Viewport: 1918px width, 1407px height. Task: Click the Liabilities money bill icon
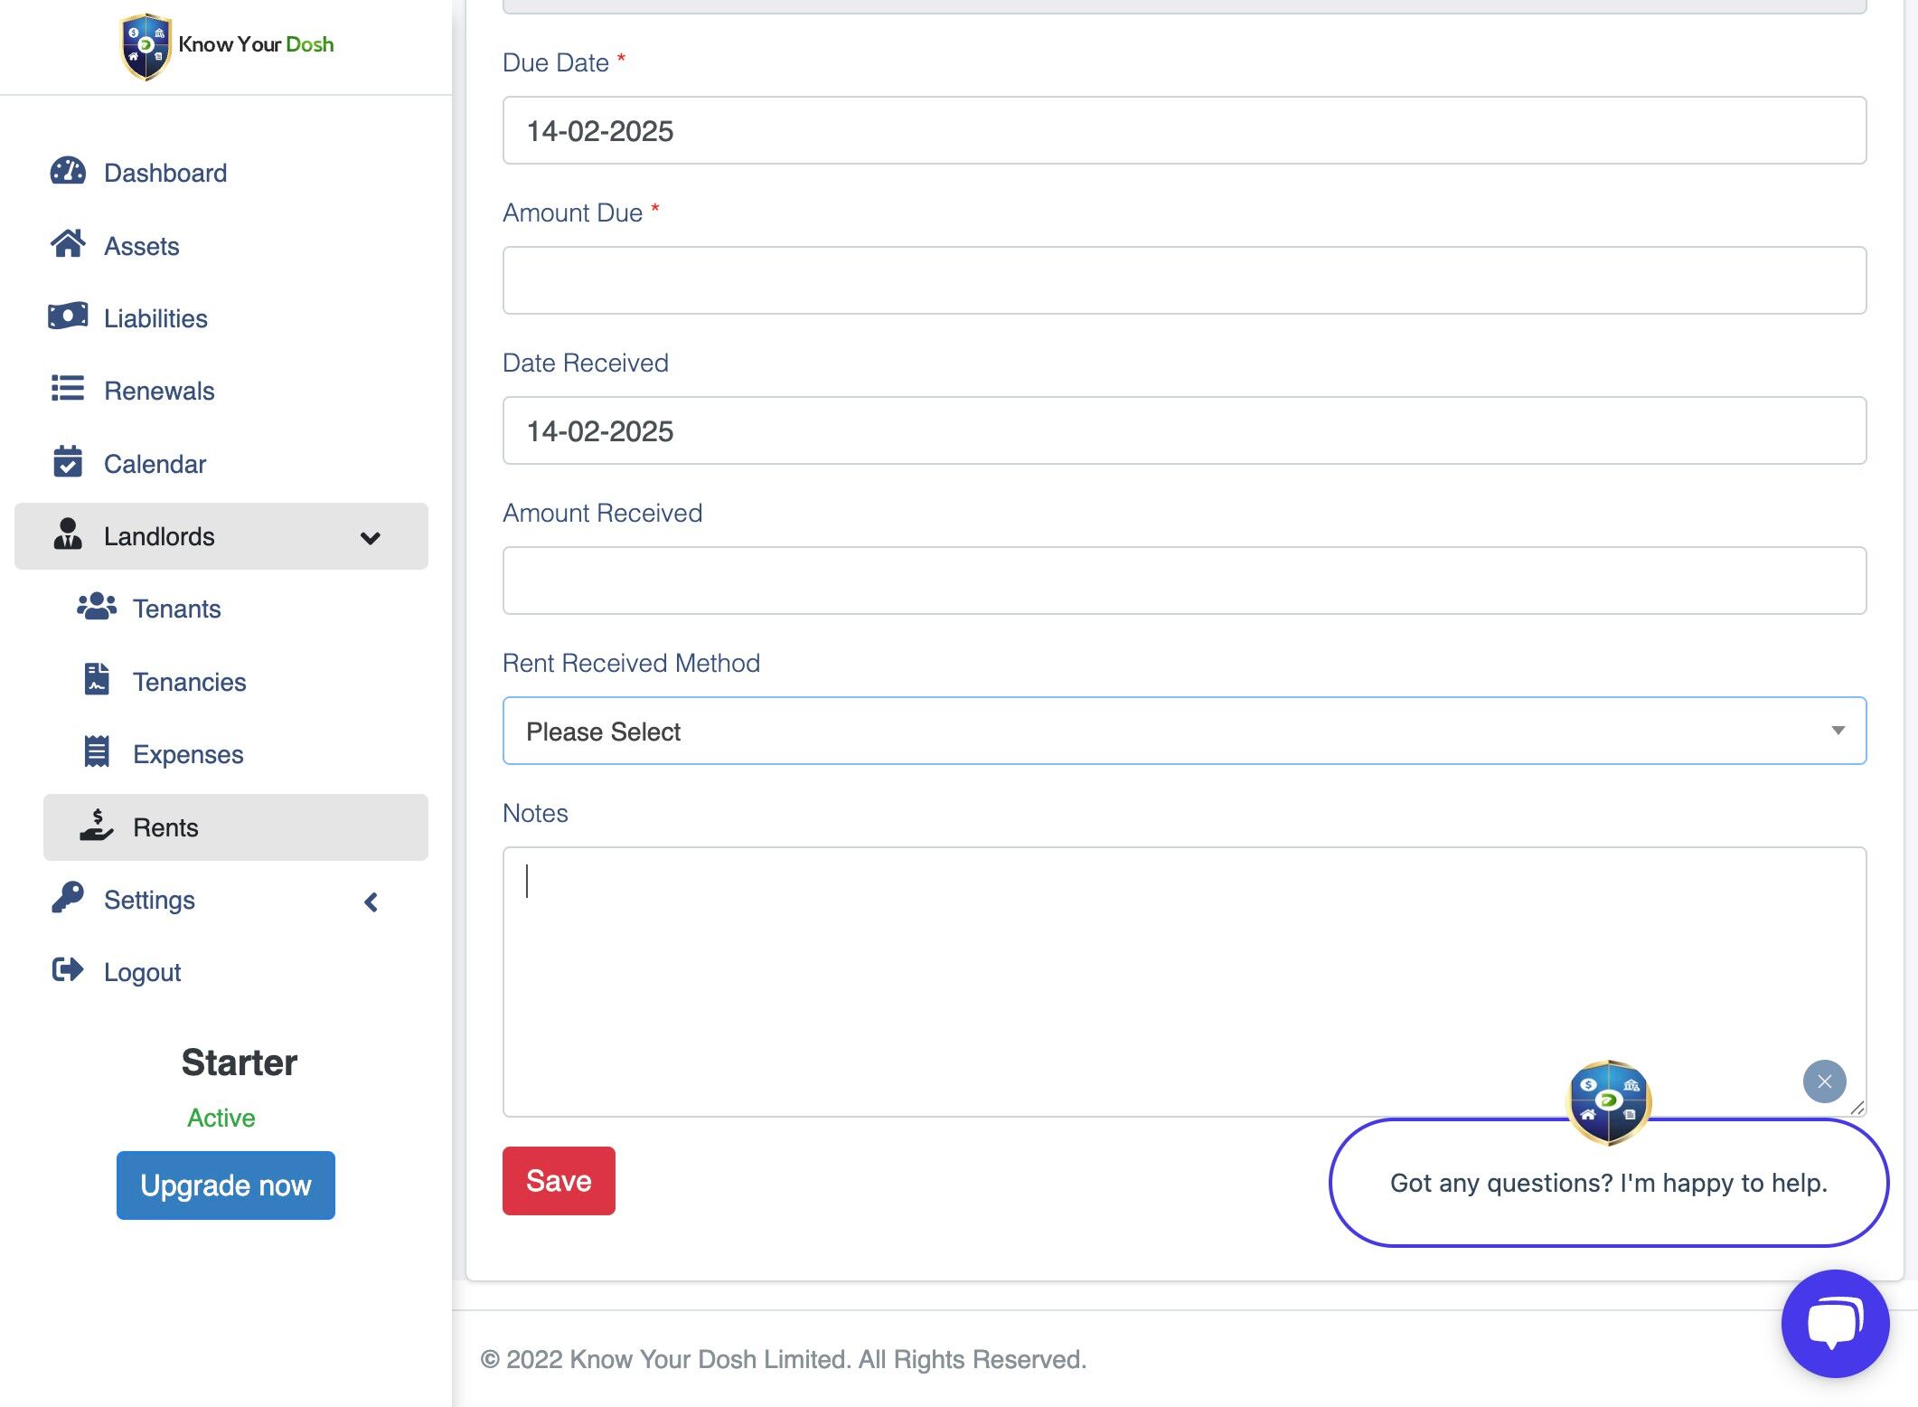[68, 316]
